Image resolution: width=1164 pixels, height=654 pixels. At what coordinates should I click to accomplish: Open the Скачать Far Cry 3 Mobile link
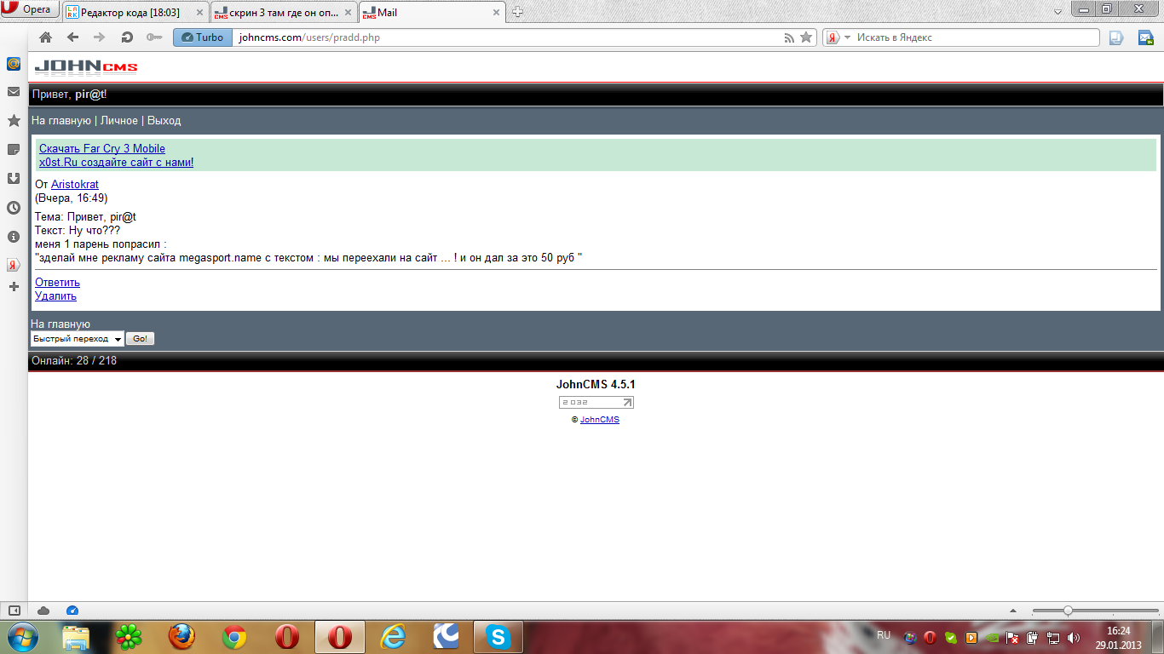tap(102, 149)
